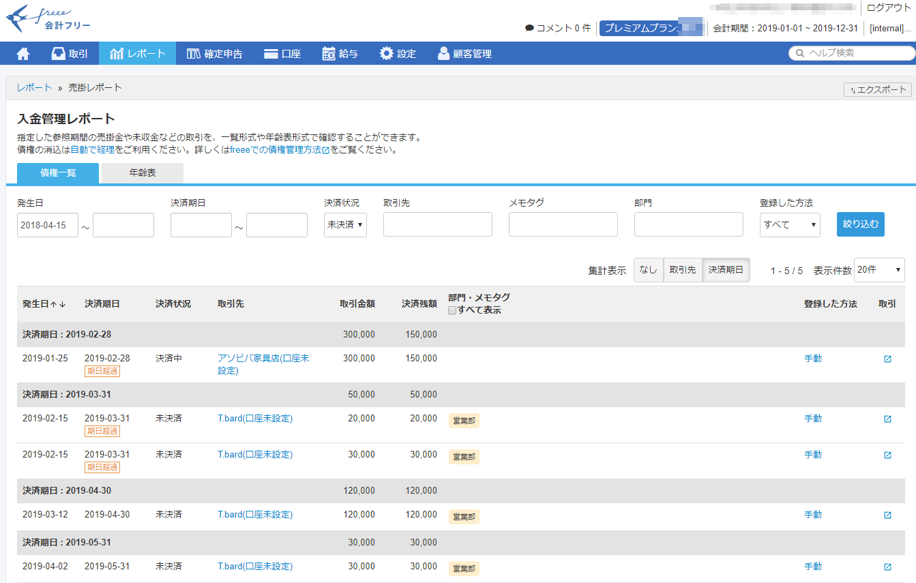Check the すべて表示 checkbox

[452, 310]
